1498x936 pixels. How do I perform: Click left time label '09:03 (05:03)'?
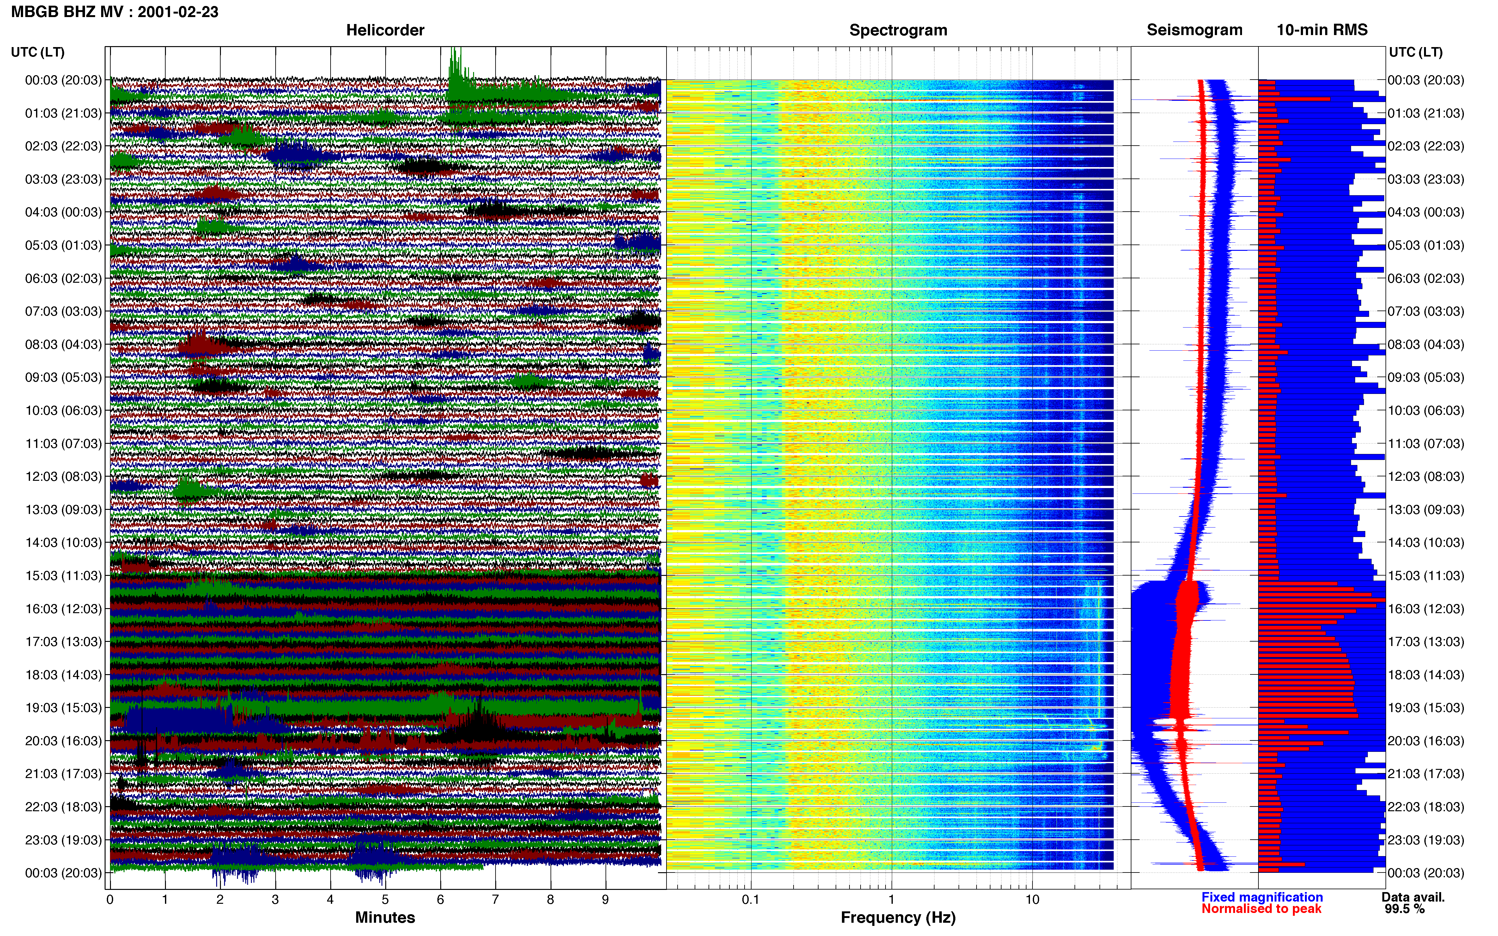(x=63, y=377)
